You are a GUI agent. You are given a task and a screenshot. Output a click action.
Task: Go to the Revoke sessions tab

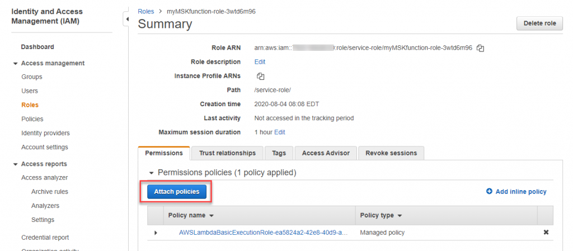click(x=391, y=153)
